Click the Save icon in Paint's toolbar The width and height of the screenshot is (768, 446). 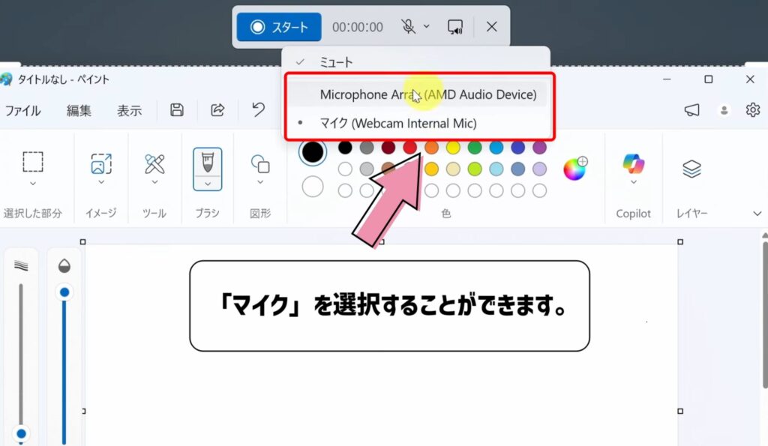pos(175,109)
